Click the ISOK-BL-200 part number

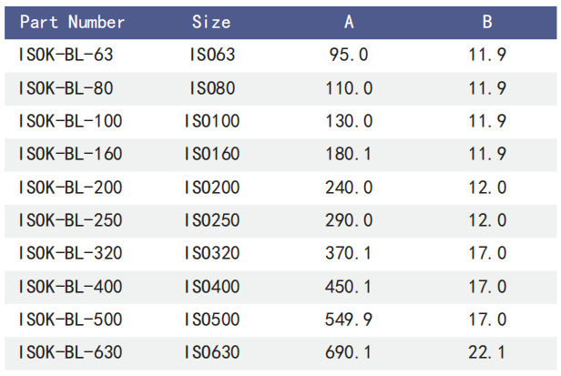coord(70,188)
